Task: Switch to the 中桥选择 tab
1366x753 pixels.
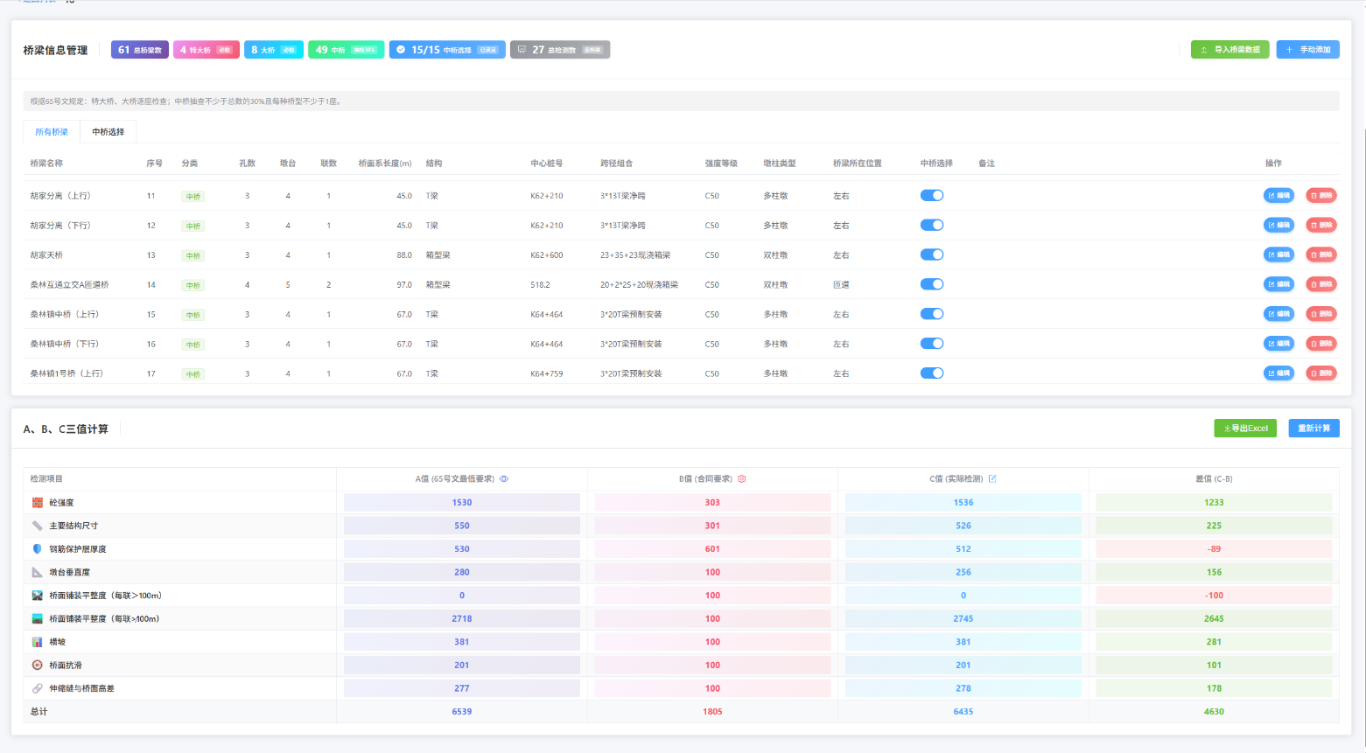Action: pyautogui.click(x=109, y=132)
